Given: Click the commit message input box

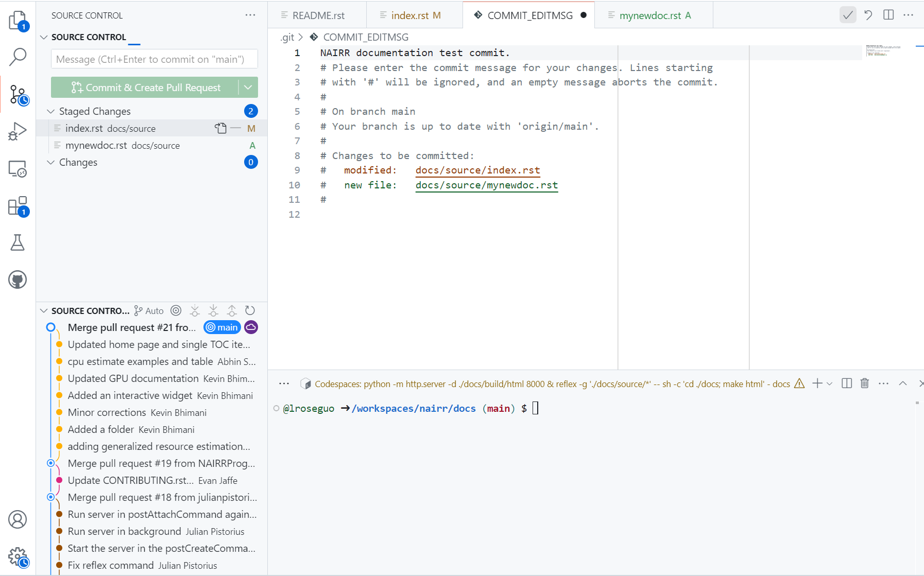Looking at the screenshot, I should 155,59.
